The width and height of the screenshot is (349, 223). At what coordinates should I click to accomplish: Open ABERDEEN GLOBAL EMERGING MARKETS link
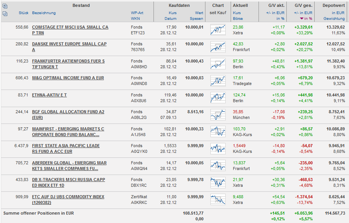[69, 166]
